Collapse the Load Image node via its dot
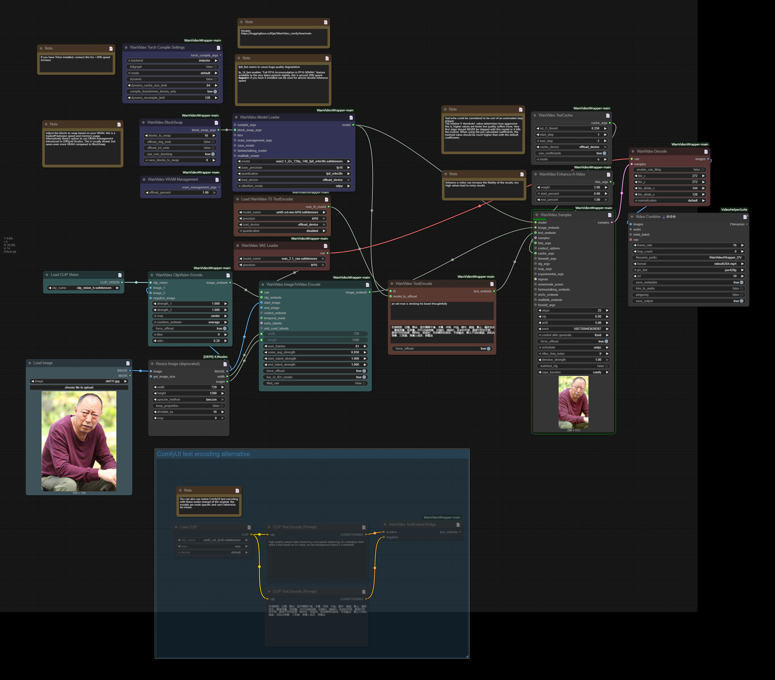Viewport: 775px width, 680px height. pos(30,363)
